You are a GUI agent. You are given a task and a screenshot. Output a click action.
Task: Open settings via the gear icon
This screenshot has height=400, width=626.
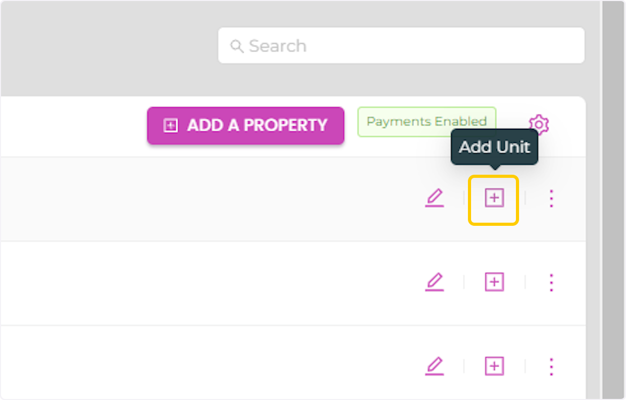coord(539,125)
